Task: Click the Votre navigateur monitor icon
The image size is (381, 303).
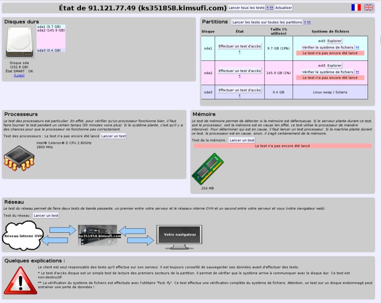Action: click(x=179, y=237)
